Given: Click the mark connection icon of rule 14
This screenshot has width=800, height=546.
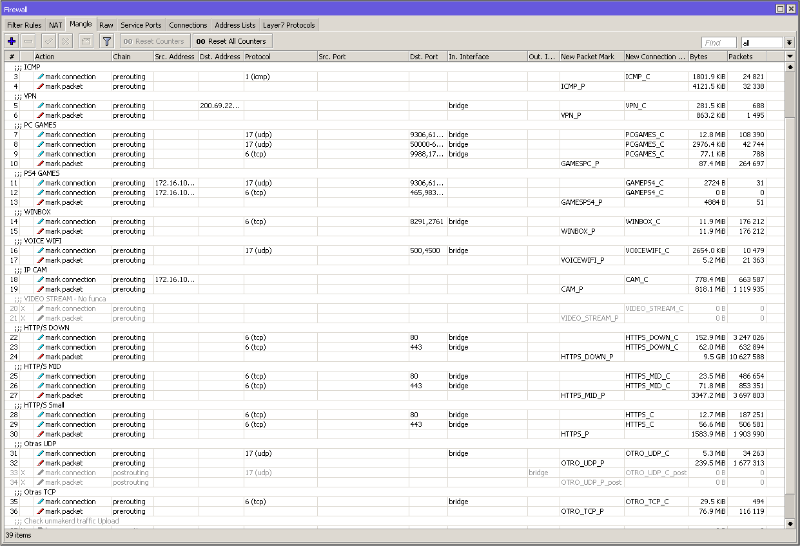Looking at the screenshot, I should [40, 221].
